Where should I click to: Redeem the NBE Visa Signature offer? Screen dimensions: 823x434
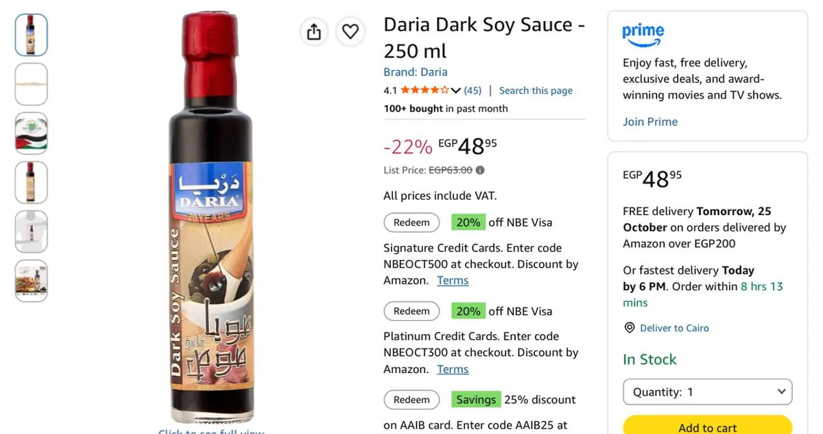(411, 222)
